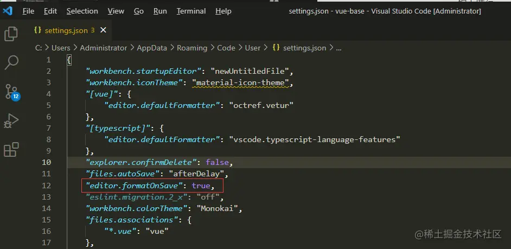511x249 pixels.
Task: Select the settings.json editor tab
Action: [69, 30]
